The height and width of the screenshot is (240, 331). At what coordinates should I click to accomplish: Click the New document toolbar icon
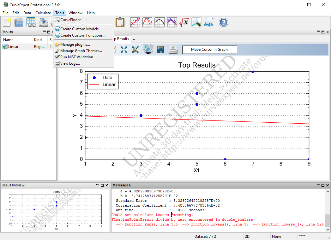click(x=7, y=22)
